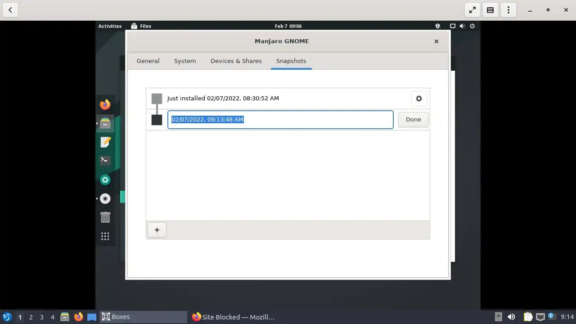The image size is (576, 324).
Task: Click the host taskbar clock 9:14
Action: coord(567,317)
